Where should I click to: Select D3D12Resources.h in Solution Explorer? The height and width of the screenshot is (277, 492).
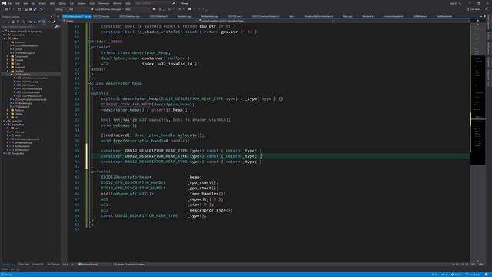point(32,95)
